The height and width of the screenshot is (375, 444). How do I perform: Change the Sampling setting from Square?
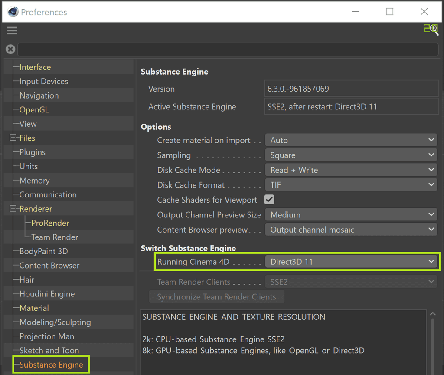coord(351,155)
